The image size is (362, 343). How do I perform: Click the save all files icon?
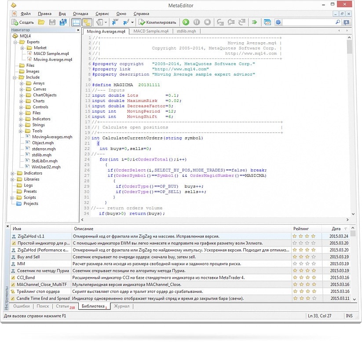coord(63,22)
